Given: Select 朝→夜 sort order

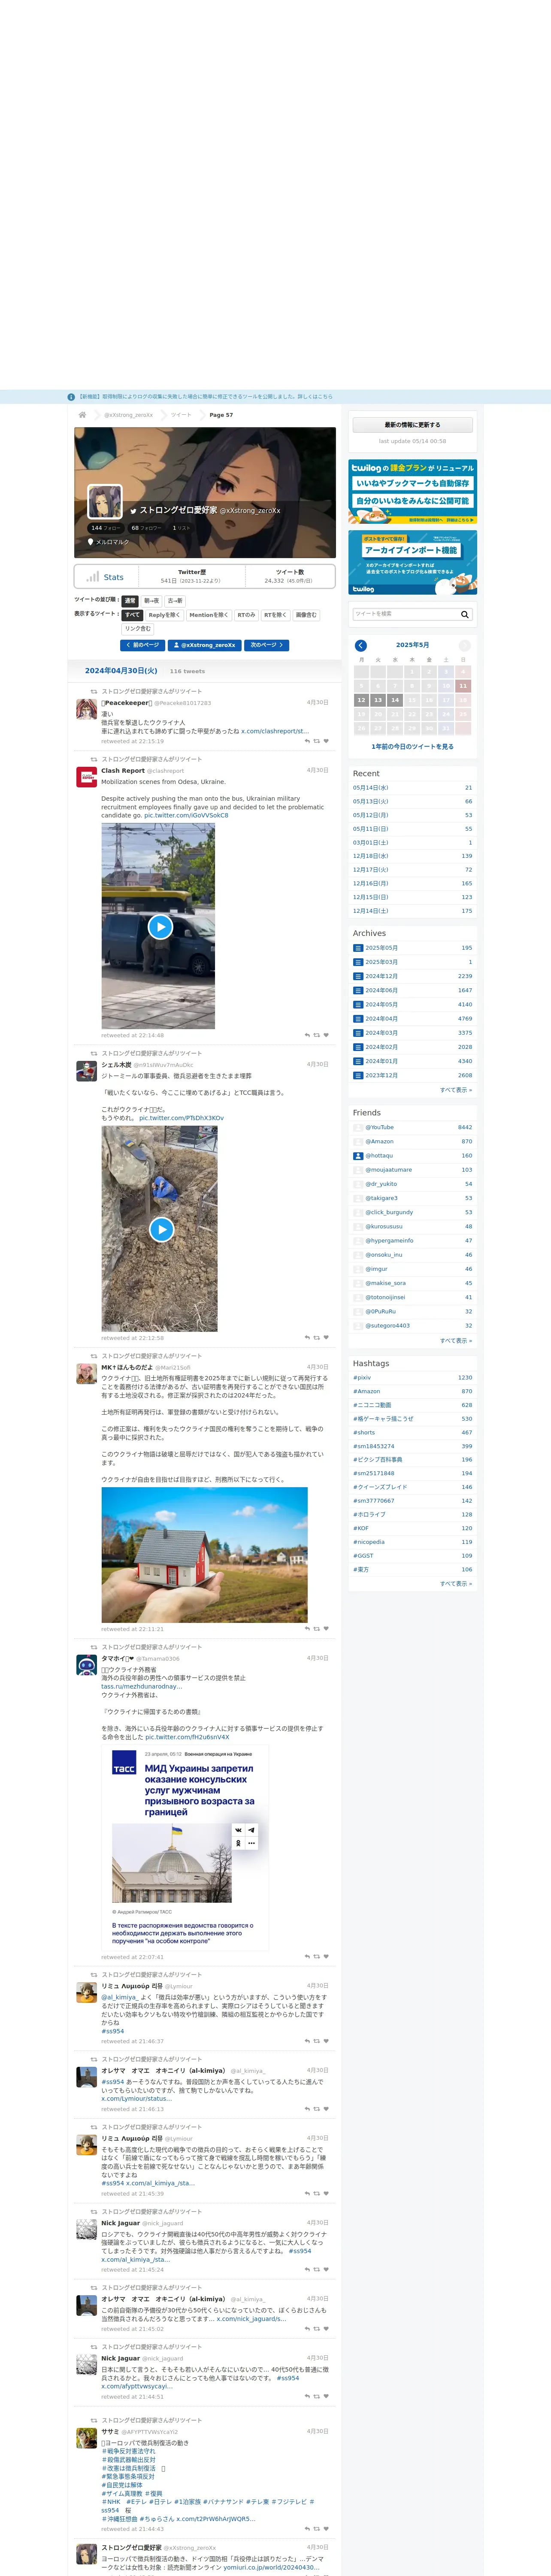Looking at the screenshot, I should pyautogui.click(x=151, y=601).
